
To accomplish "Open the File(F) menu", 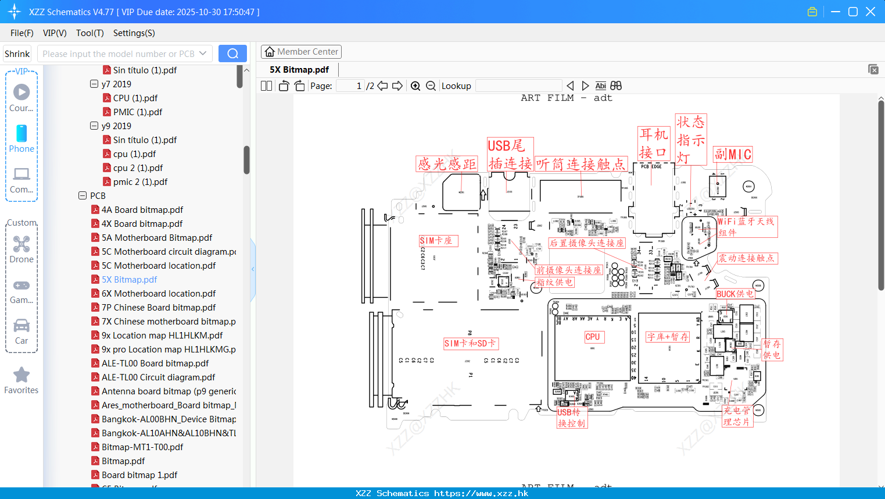I will point(22,33).
